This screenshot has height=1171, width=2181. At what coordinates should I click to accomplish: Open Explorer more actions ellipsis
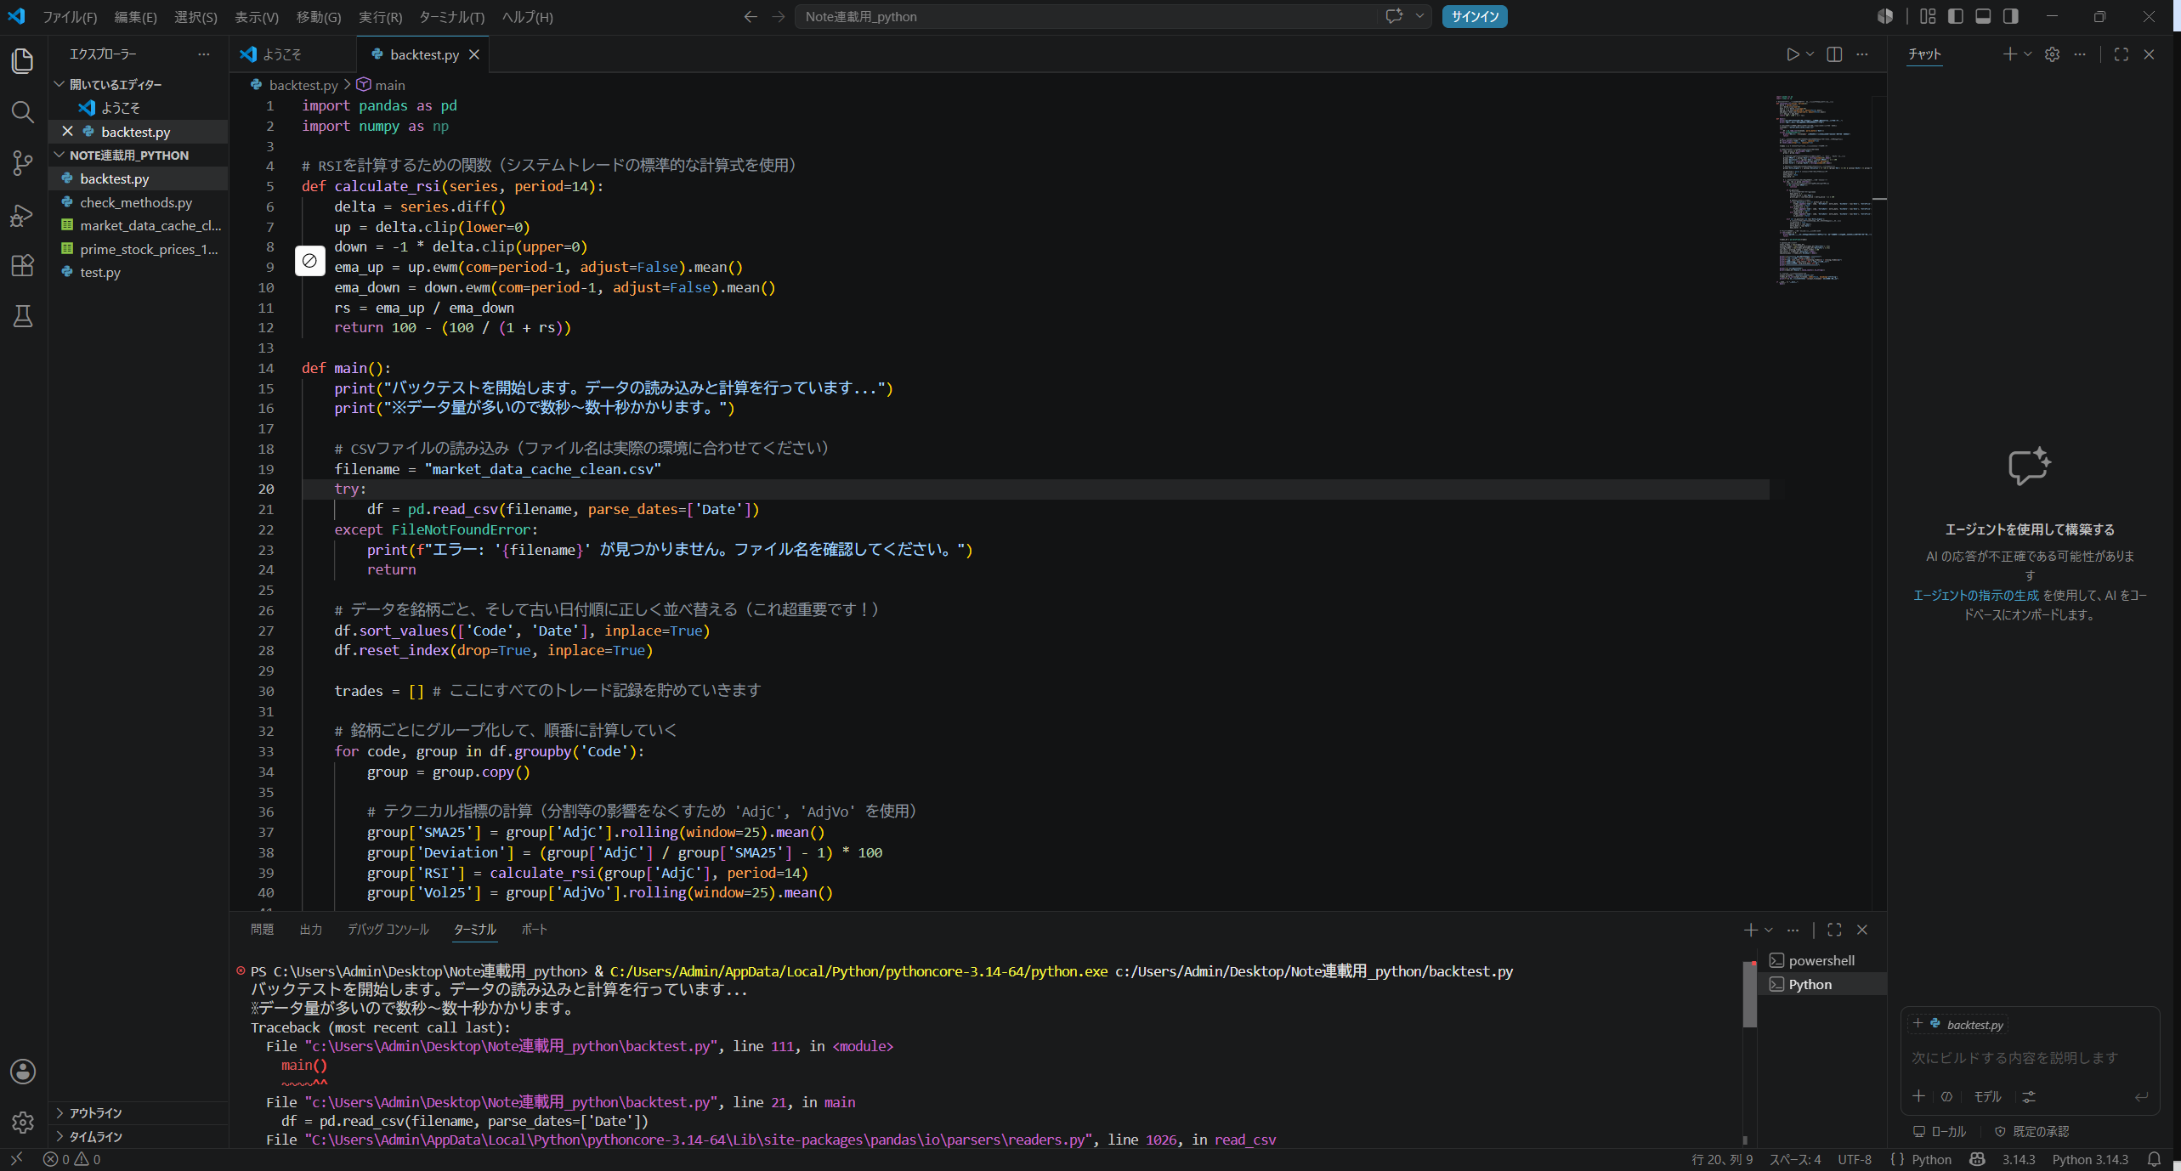(x=203, y=54)
